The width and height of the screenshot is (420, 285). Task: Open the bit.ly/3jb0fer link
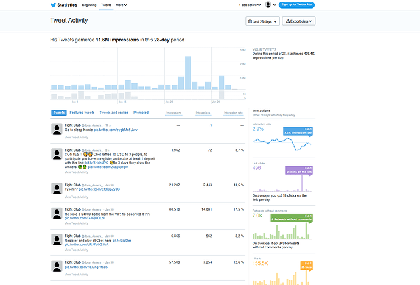pos(122,241)
